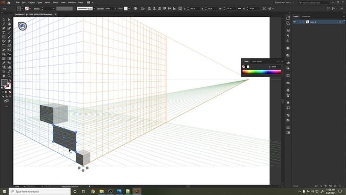
Task: Select the Eyedropper tool
Action: 4,63
